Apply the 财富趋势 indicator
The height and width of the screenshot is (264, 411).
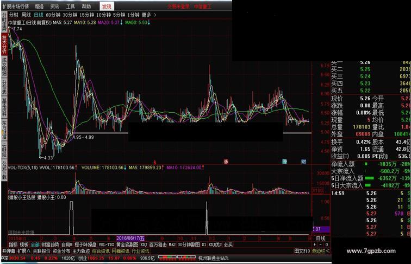tap(51, 244)
